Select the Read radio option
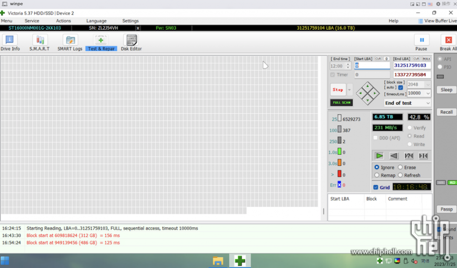This screenshot has width=457, height=268. [409, 136]
